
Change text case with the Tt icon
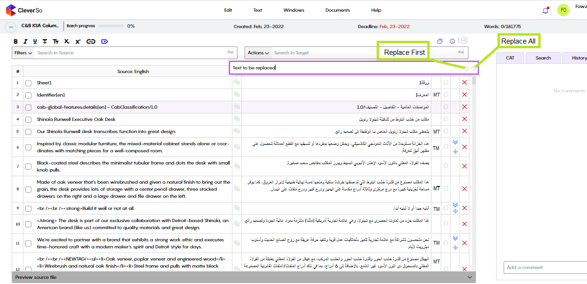coord(56,42)
